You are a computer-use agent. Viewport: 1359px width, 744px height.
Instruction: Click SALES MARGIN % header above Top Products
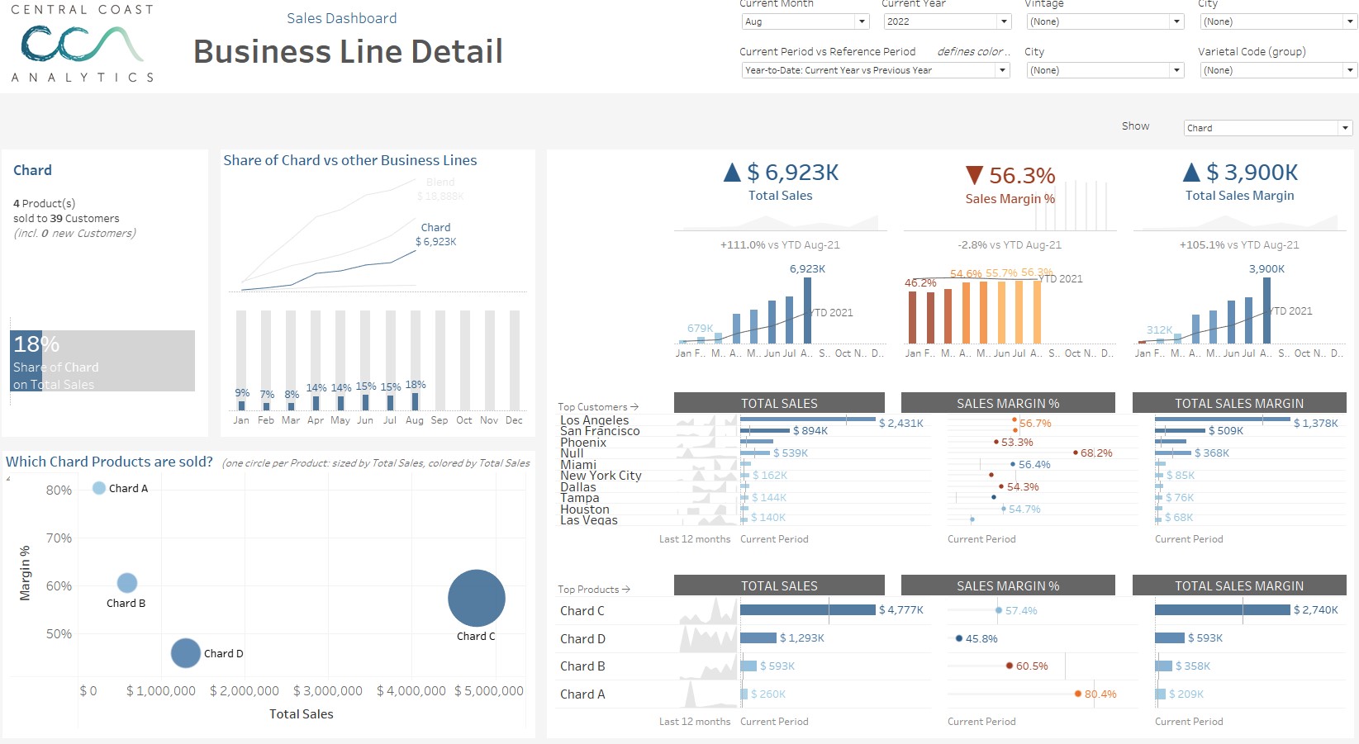[x=1008, y=585]
